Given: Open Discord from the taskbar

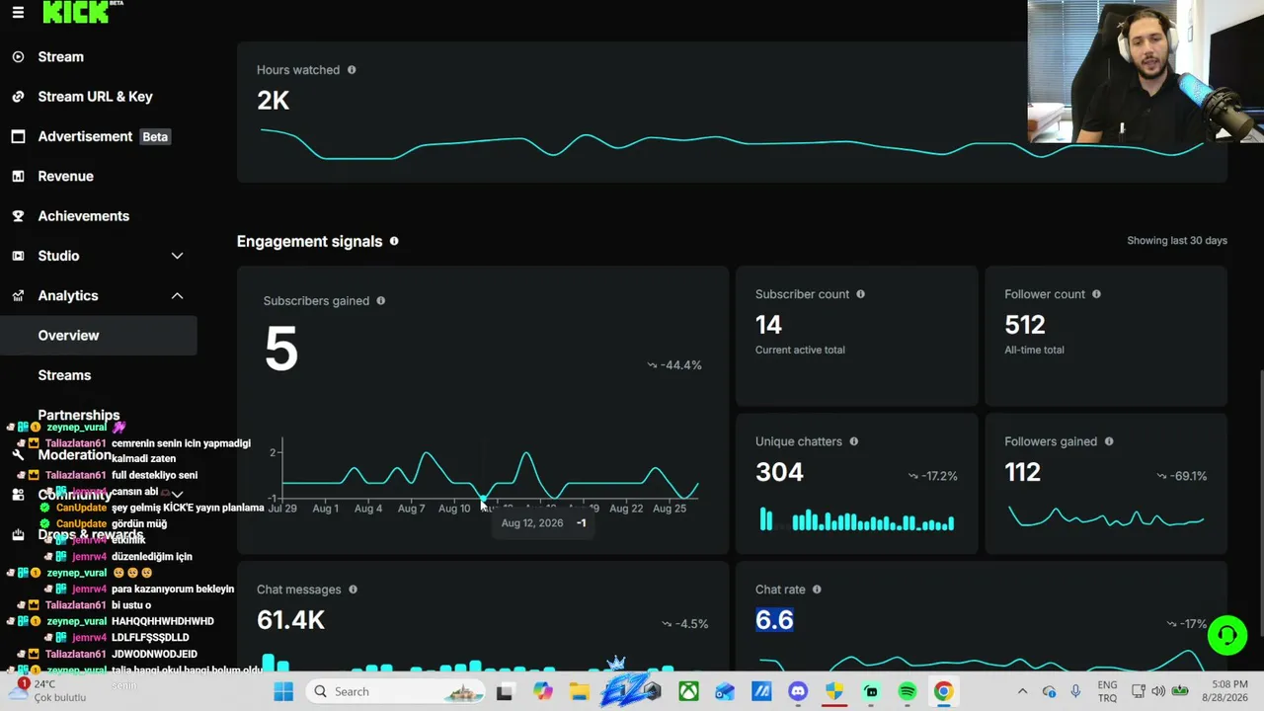Looking at the screenshot, I should point(798,691).
